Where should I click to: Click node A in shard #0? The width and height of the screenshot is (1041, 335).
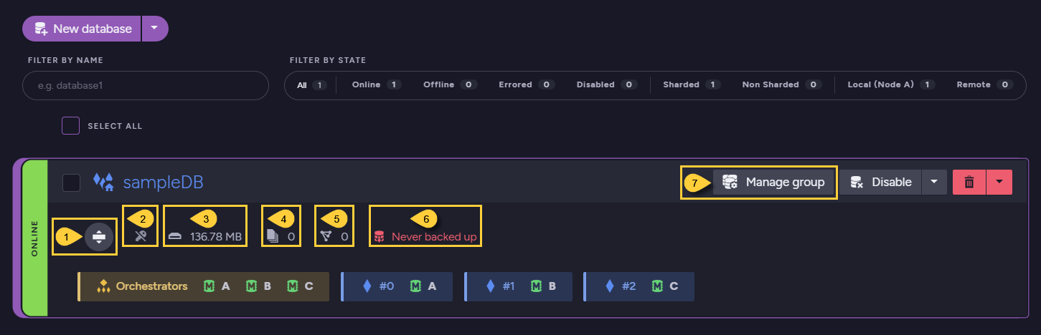point(423,286)
